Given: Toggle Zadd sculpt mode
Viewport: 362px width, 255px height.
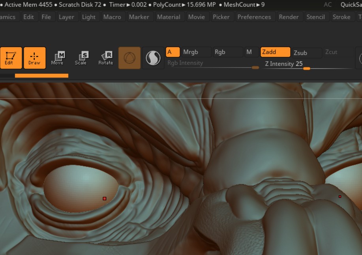Looking at the screenshot, I should coord(275,52).
